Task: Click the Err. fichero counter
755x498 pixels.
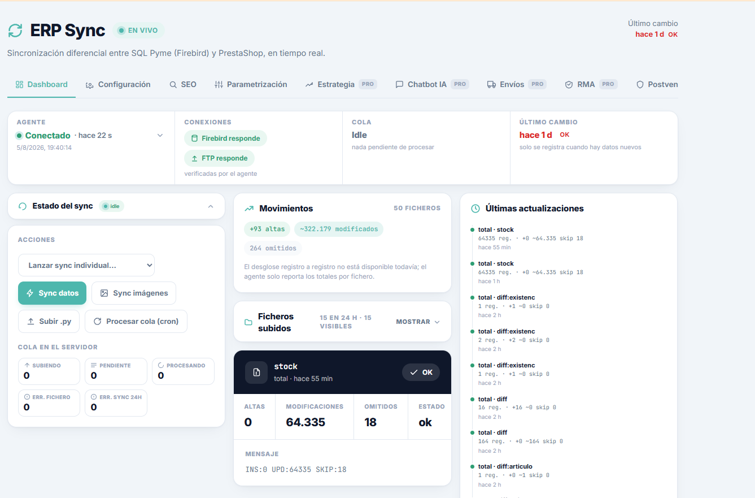Action: pyautogui.click(x=49, y=403)
